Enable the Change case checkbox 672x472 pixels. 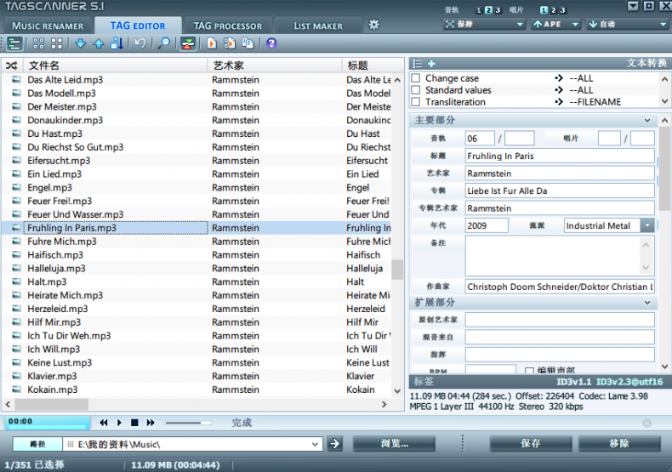pyautogui.click(x=416, y=78)
